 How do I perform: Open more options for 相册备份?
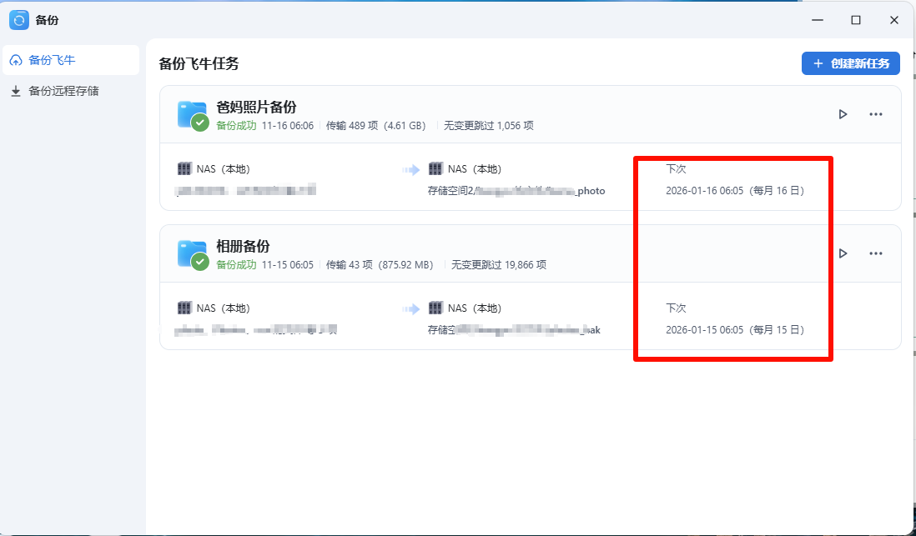click(x=876, y=253)
